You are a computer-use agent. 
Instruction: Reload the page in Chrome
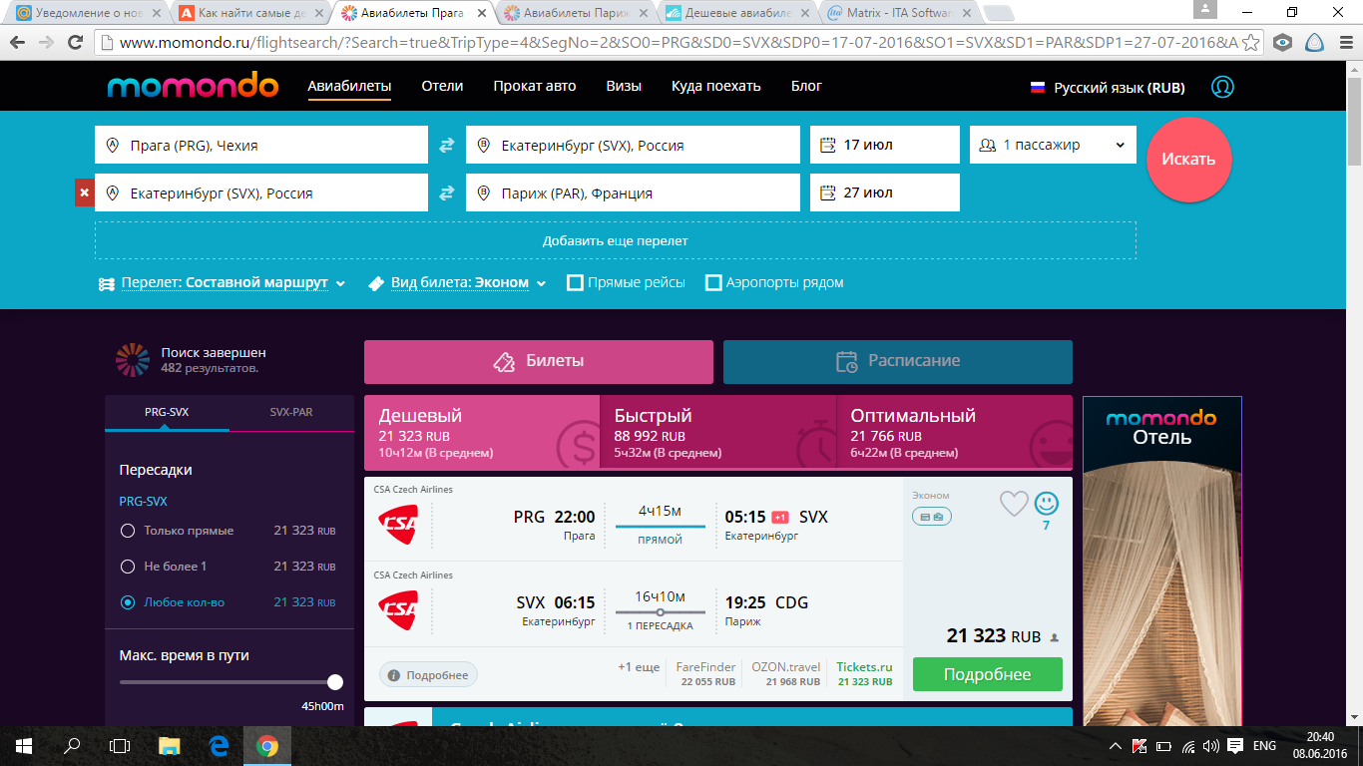point(75,43)
